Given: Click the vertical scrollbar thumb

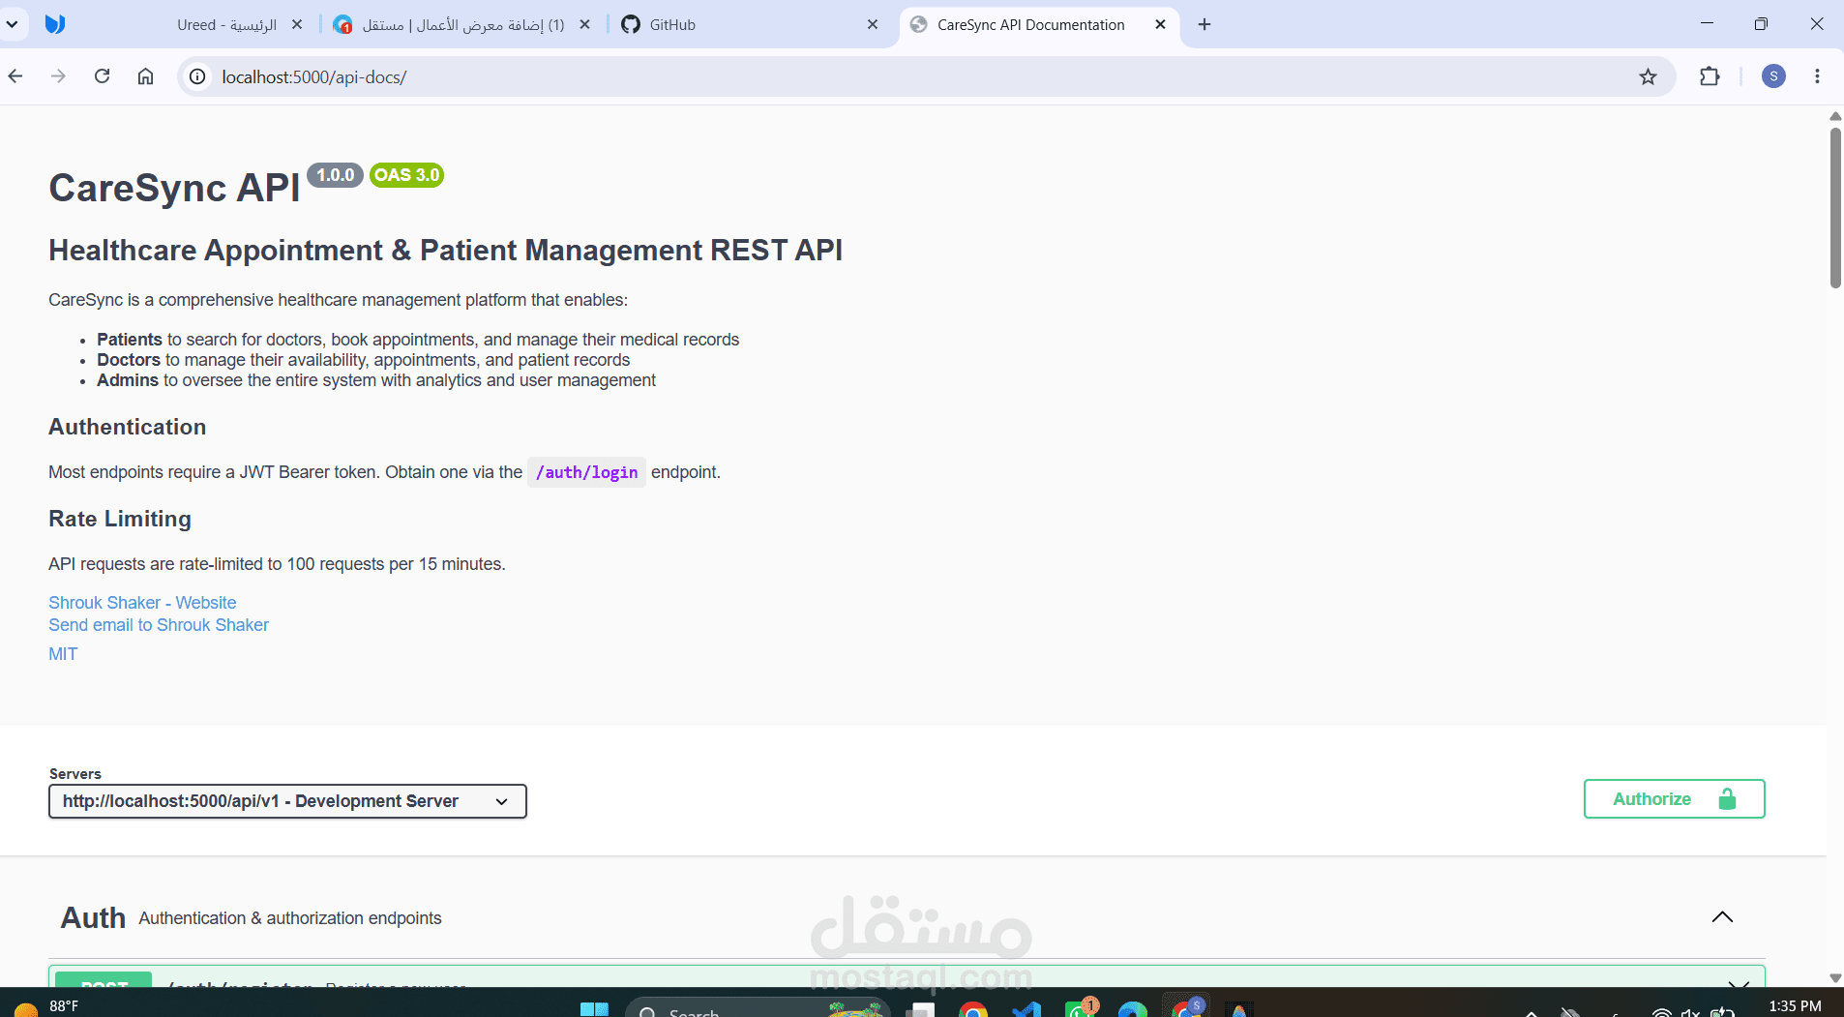Looking at the screenshot, I should pyautogui.click(x=1835, y=208).
